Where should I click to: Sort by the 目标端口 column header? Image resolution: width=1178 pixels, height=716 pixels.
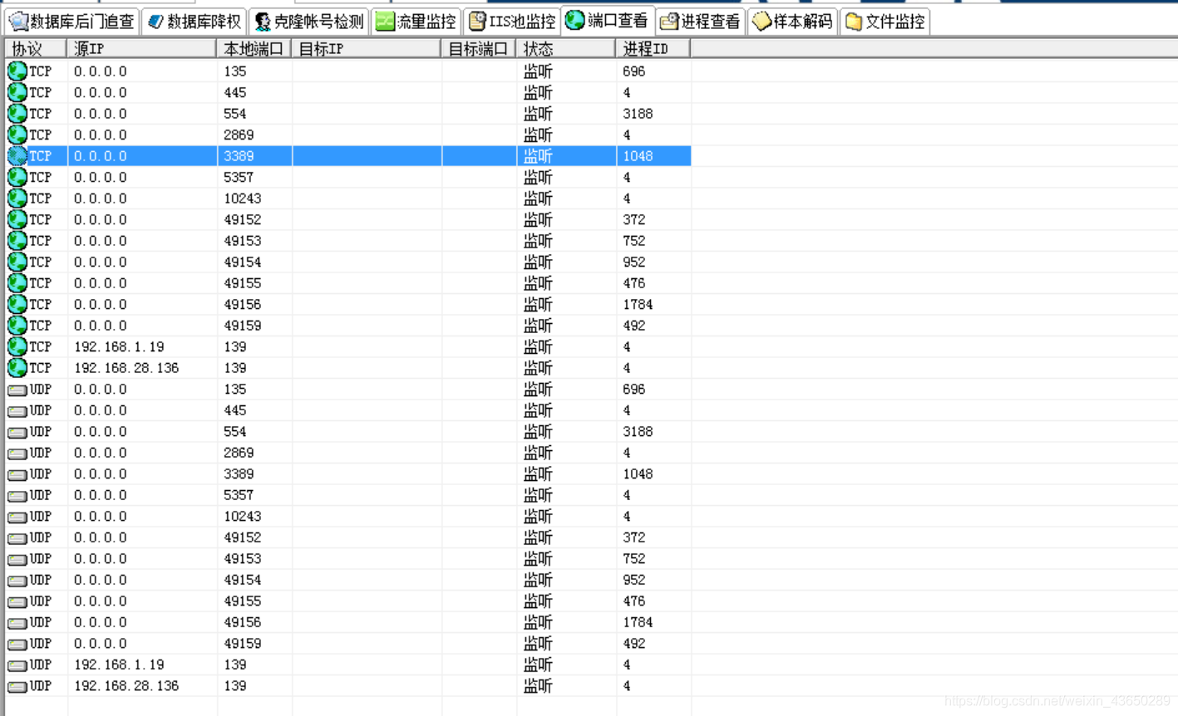tap(479, 49)
